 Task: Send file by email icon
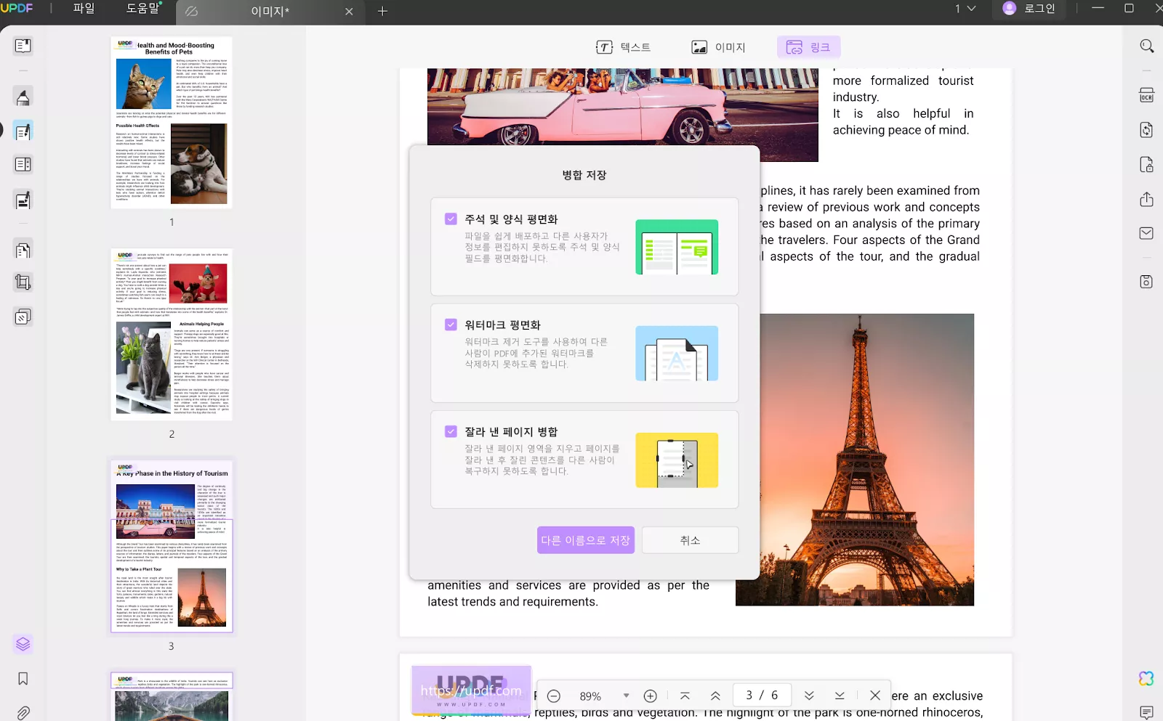coord(1146,233)
